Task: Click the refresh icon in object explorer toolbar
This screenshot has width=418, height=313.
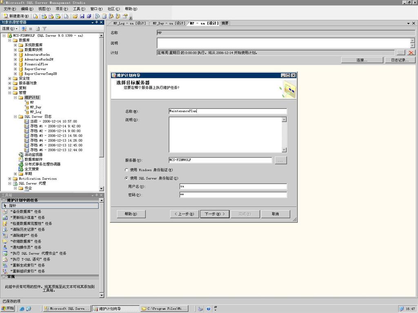Action: pyautogui.click(x=38, y=29)
